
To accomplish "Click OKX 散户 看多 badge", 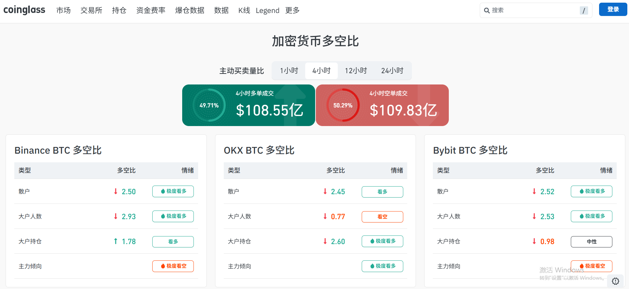I will (382, 192).
